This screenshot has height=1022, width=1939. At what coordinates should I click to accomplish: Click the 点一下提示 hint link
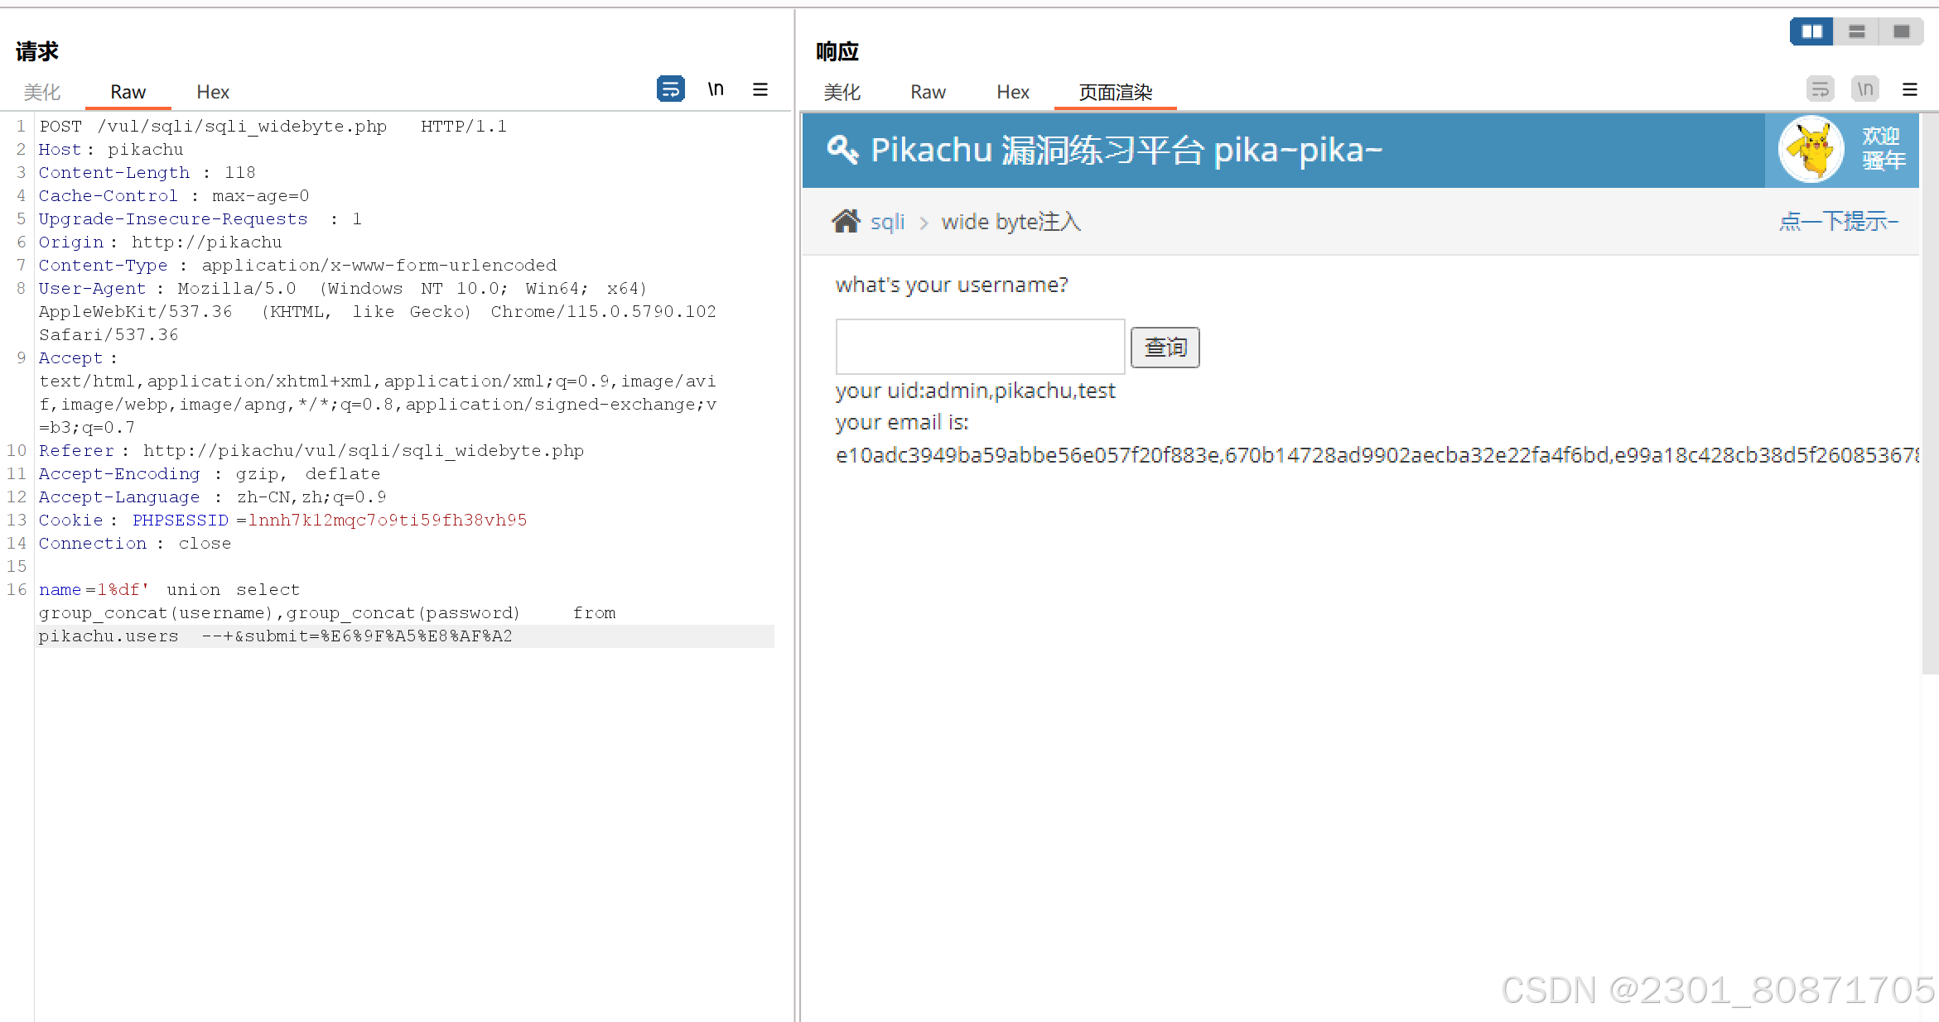pos(1838,221)
